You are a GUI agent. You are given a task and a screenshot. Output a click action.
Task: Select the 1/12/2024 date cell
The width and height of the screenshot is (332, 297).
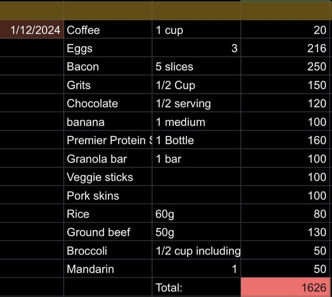point(32,30)
